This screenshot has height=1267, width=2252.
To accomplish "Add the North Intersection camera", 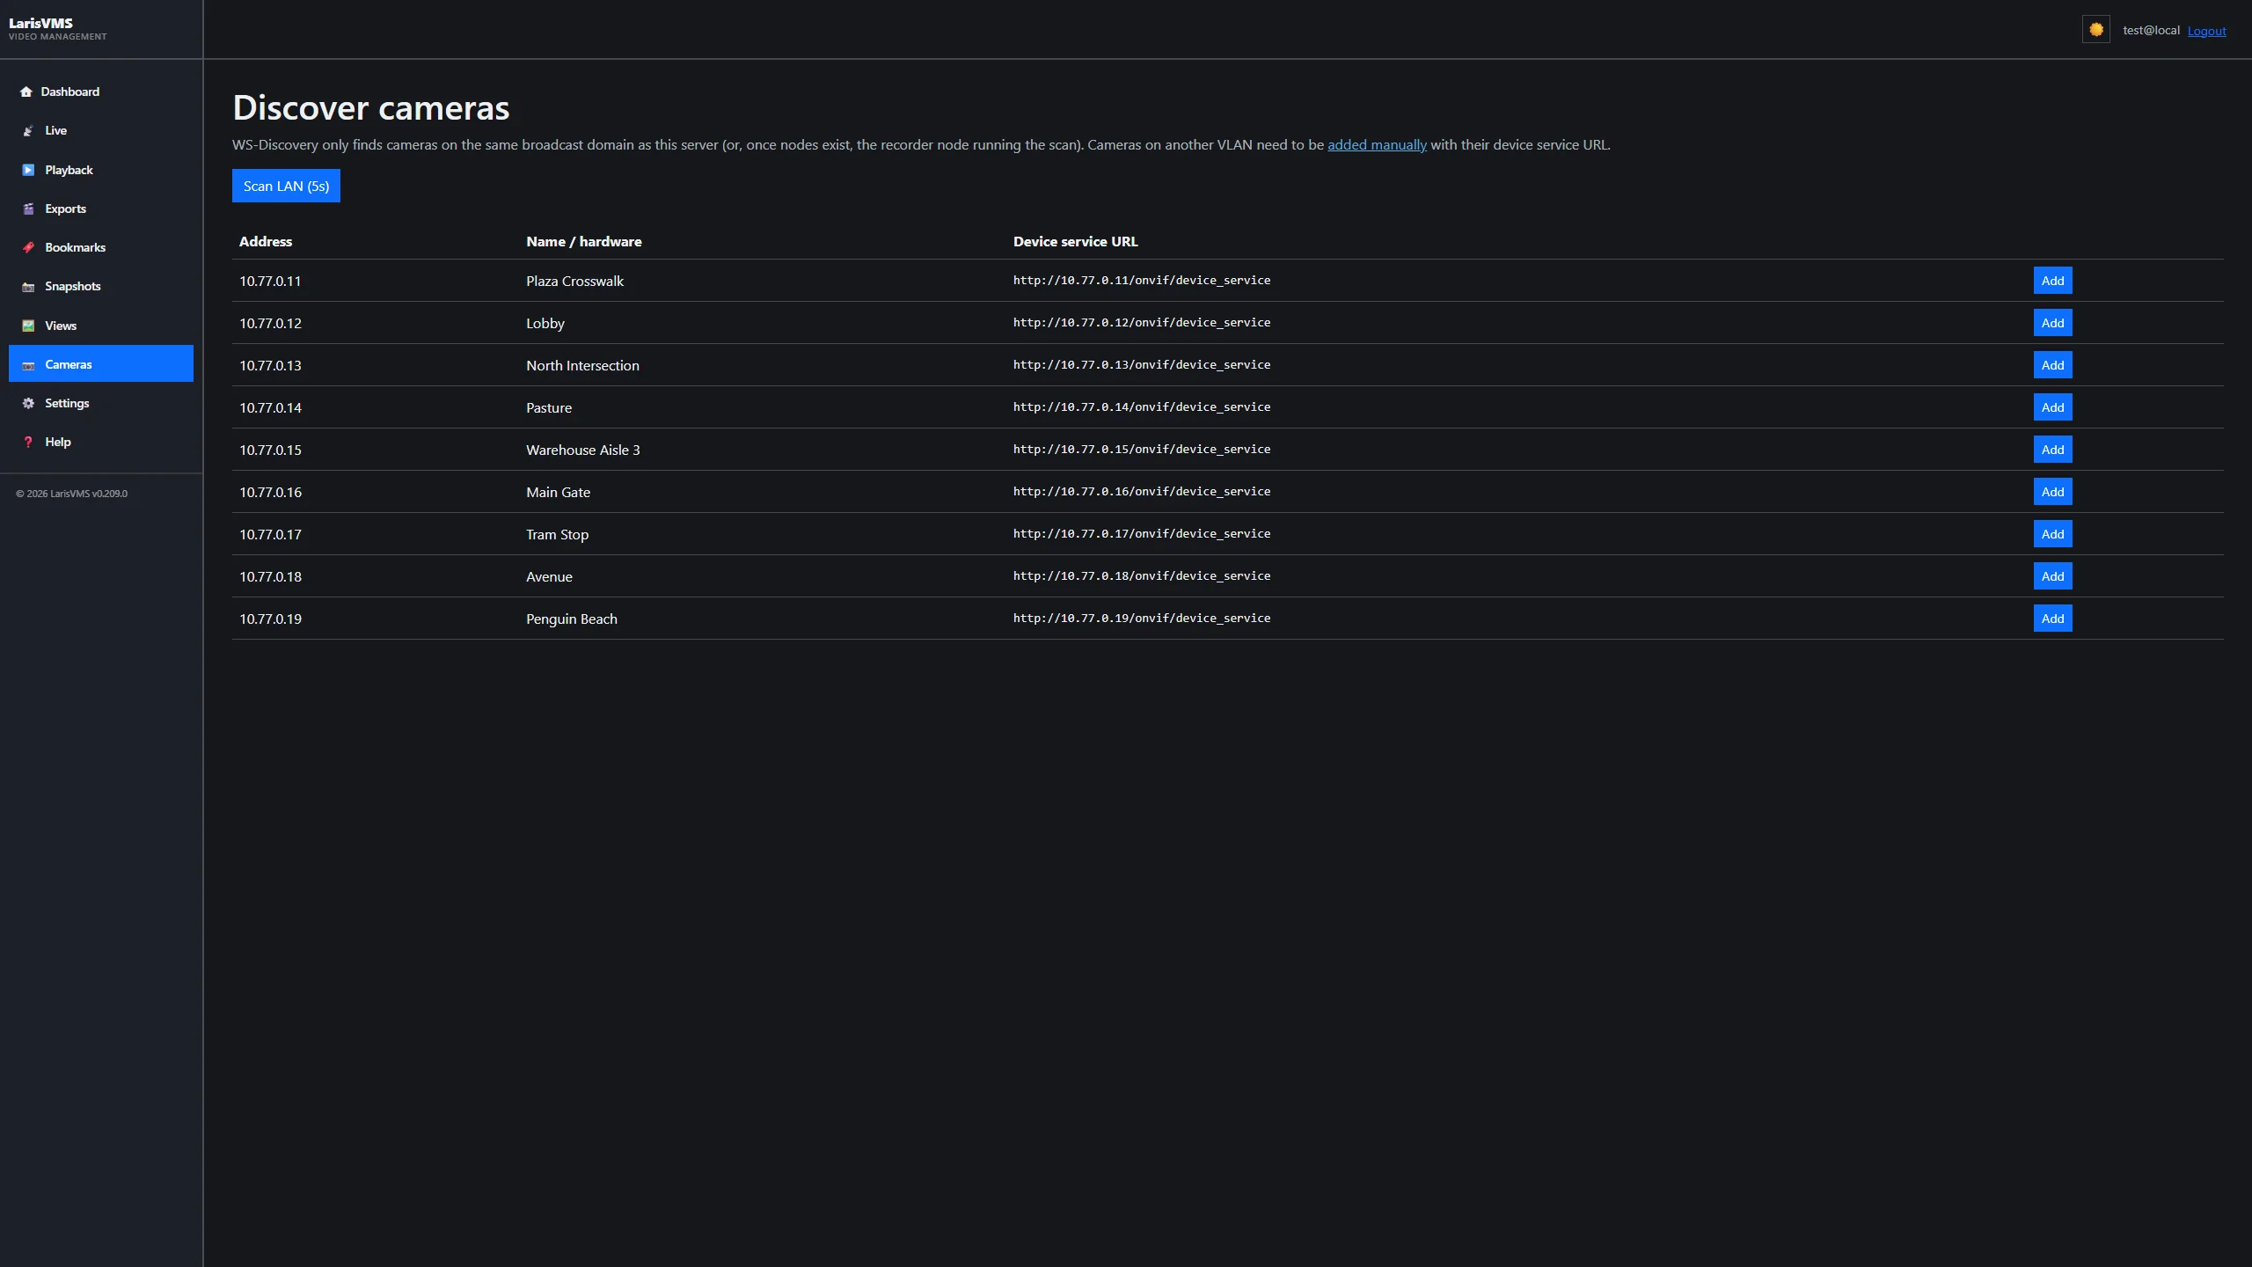I will pos(2052,365).
